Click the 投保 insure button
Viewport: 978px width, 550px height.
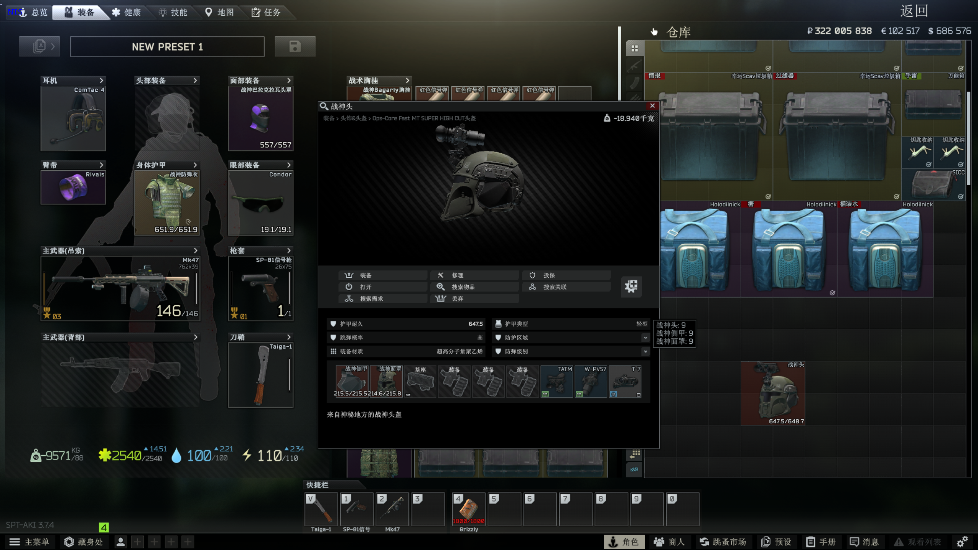tap(566, 275)
